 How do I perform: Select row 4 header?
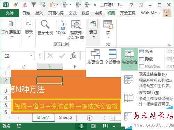pos(6,98)
